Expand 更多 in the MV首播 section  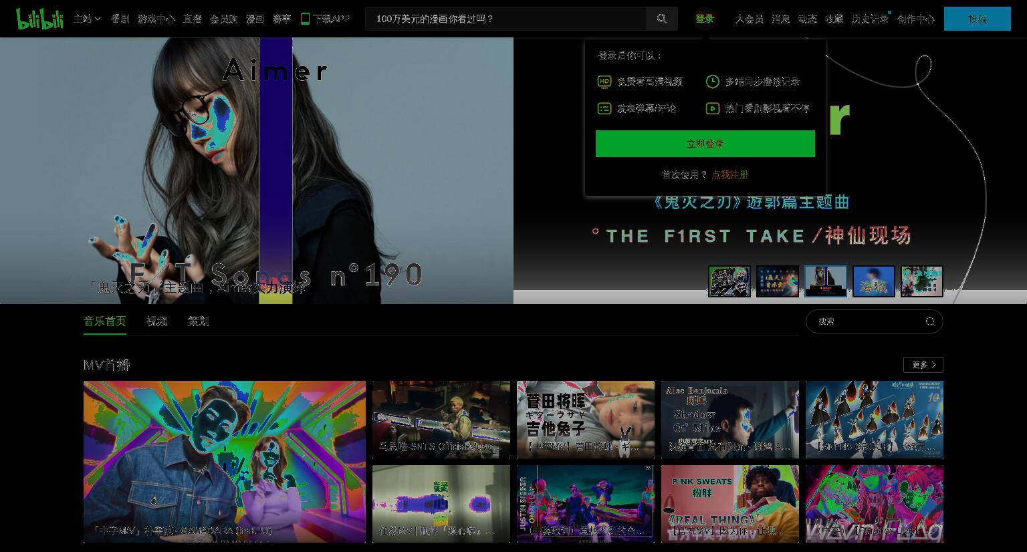point(923,365)
